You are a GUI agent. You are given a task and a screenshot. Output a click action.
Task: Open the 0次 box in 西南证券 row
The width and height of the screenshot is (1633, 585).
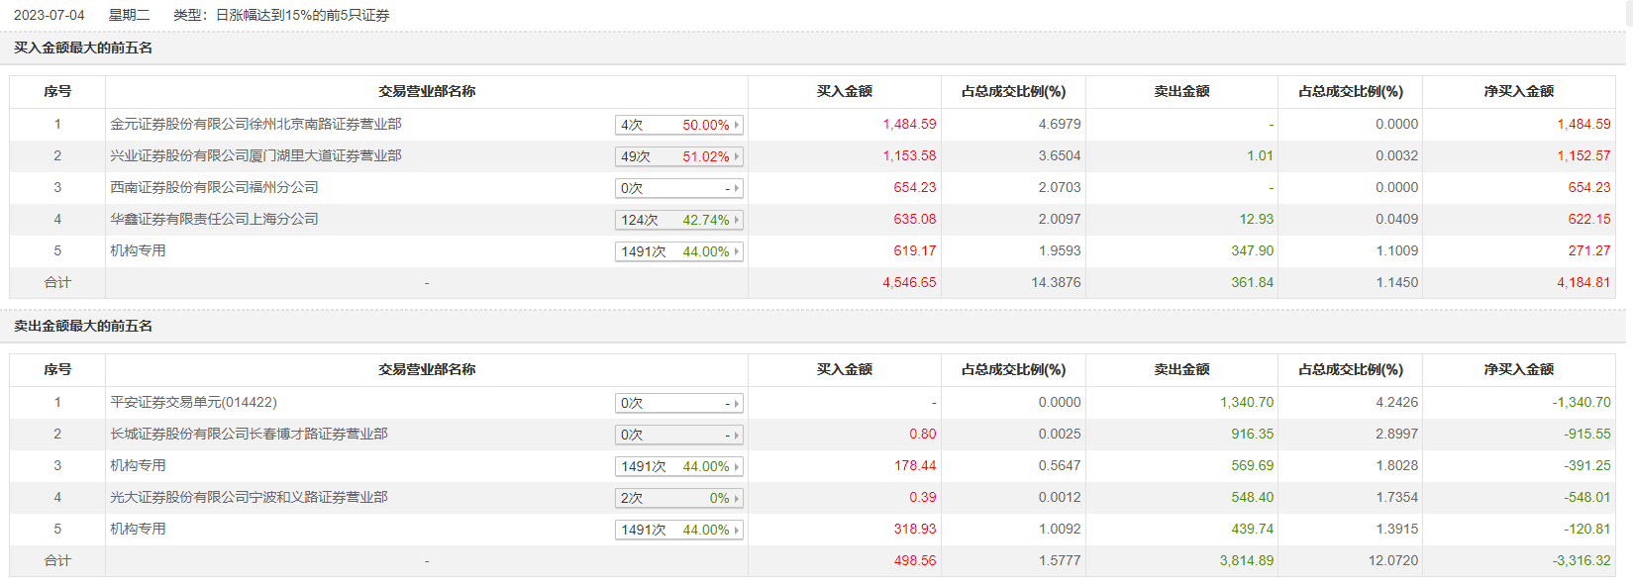point(678,188)
